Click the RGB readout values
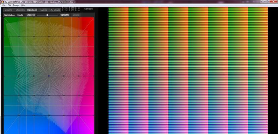278x134 pixels. (71, 9)
